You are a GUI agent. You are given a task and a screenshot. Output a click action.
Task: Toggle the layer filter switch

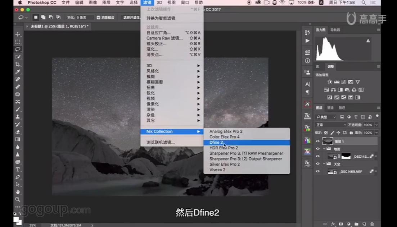tap(377, 116)
